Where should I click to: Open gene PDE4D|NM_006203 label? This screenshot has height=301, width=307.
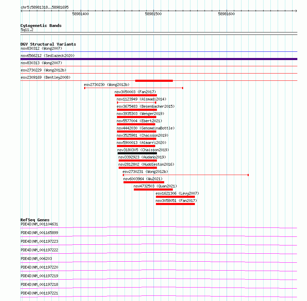(37, 259)
